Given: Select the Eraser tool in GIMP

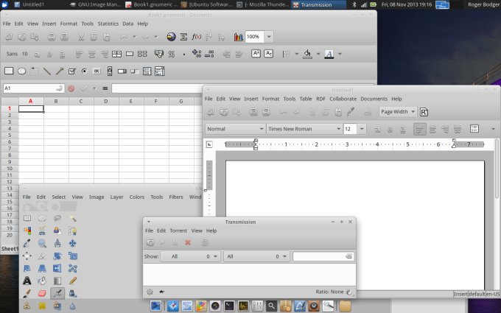Looking at the screenshot, I should [x=43, y=292].
